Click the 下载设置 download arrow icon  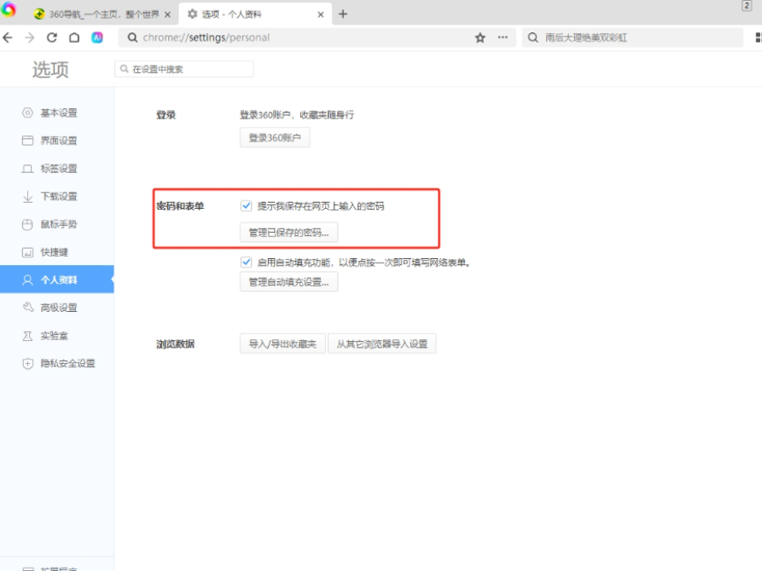27,196
